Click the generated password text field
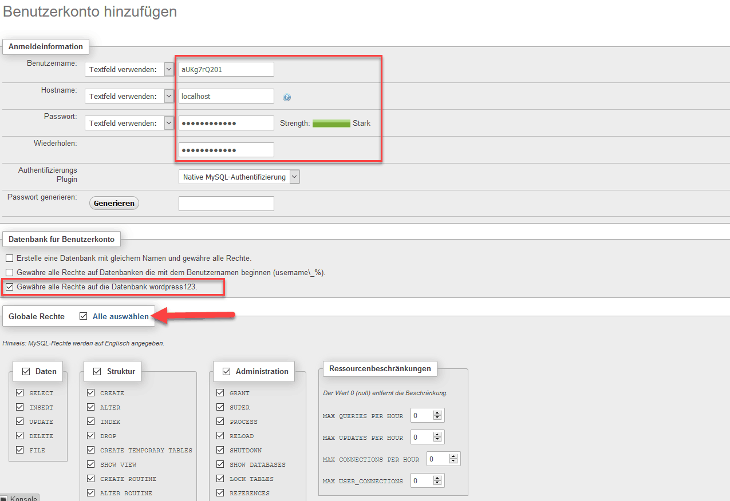The image size is (730, 501). (x=226, y=204)
